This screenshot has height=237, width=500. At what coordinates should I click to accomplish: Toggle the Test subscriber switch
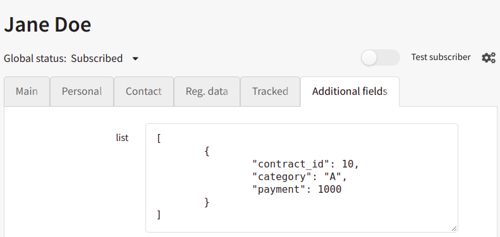click(x=380, y=58)
